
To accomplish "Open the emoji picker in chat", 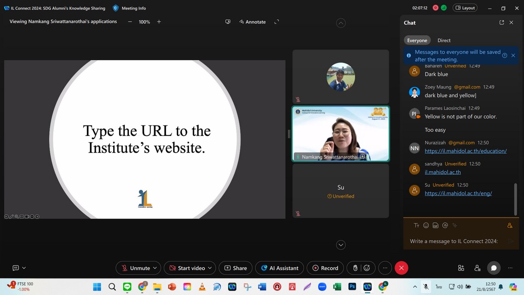I will pyautogui.click(x=426, y=226).
